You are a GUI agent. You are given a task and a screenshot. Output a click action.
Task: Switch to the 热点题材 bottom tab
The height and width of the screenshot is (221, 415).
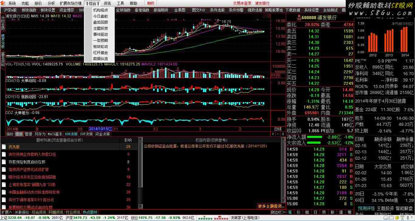point(90,212)
